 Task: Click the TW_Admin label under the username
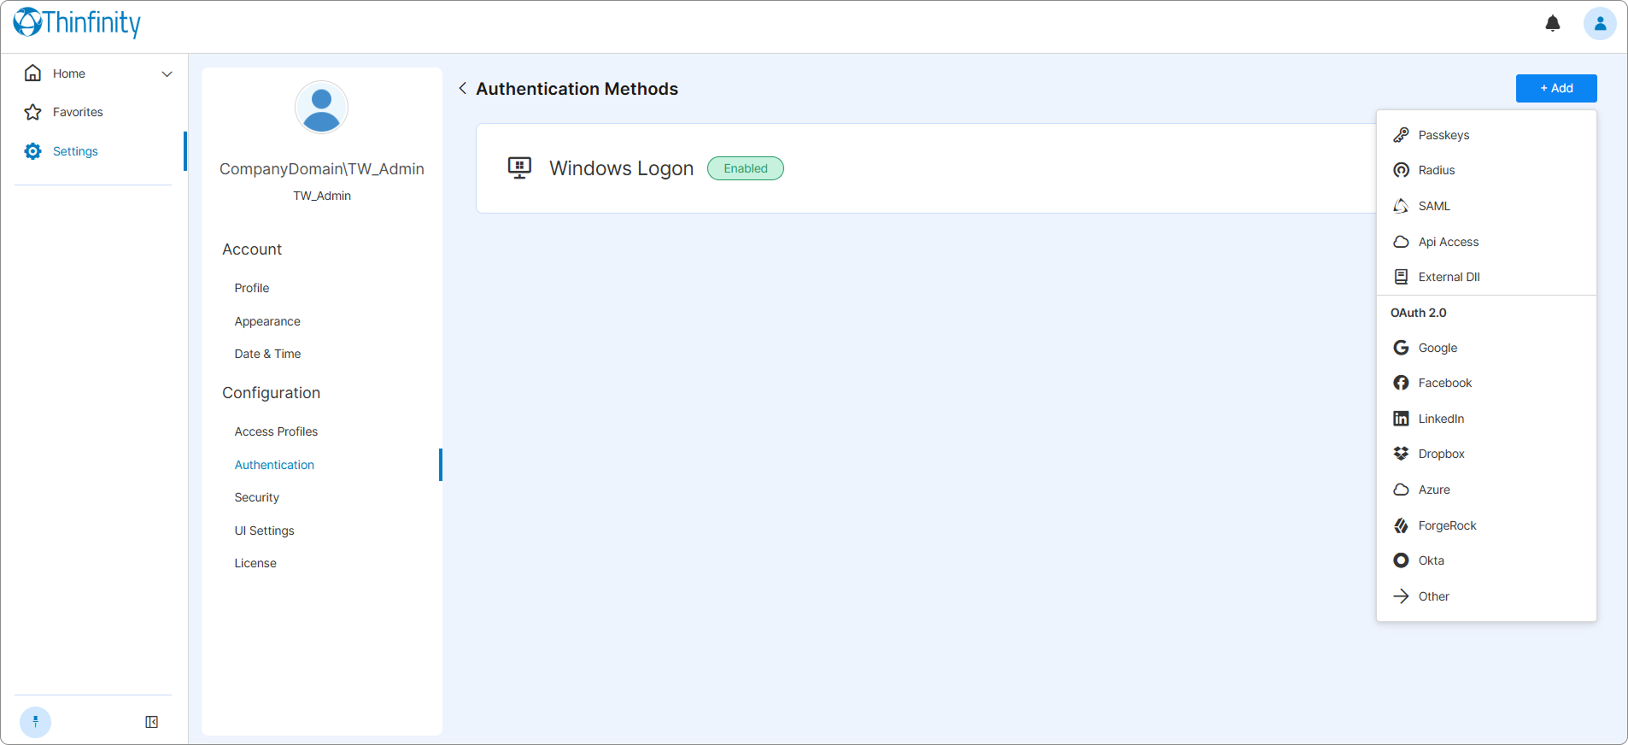coord(322,196)
